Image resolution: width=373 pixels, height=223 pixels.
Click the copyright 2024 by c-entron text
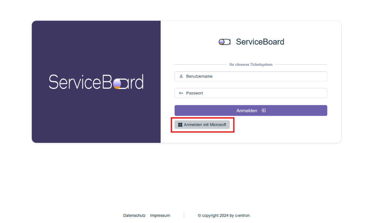(x=224, y=215)
